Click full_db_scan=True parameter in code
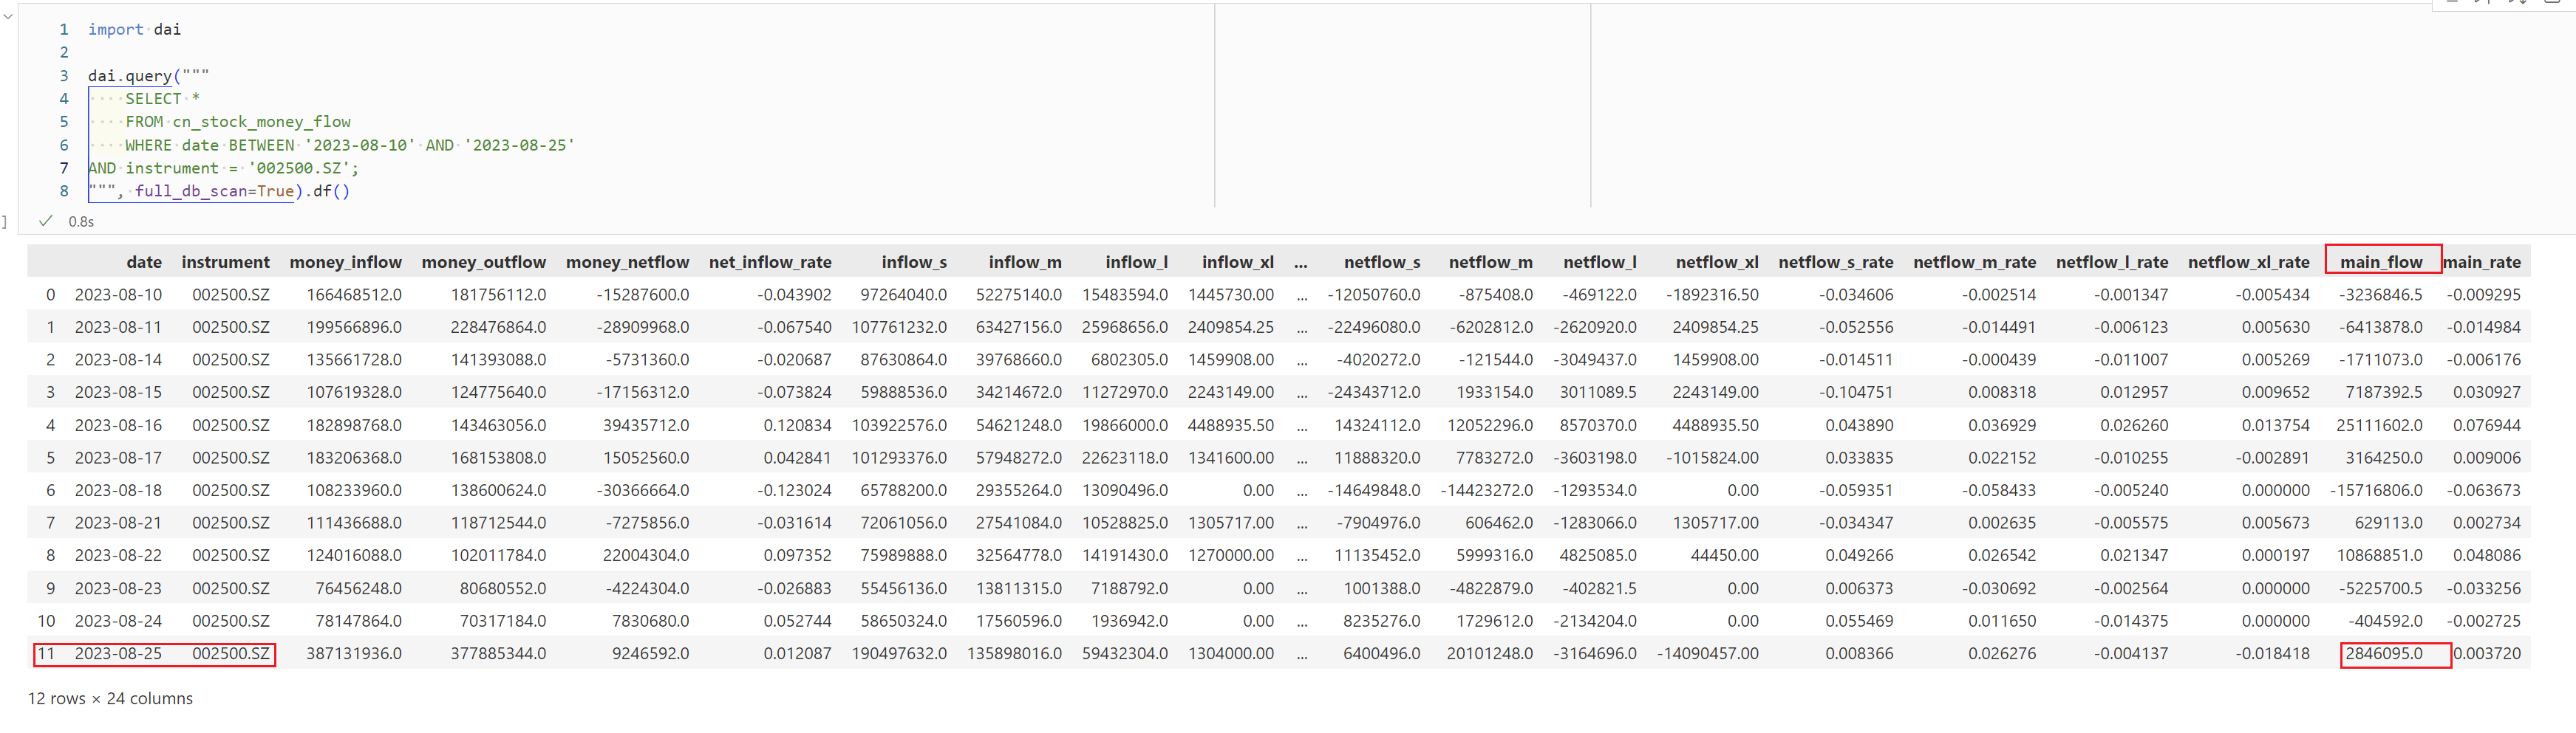The width and height of the screenshot is (2576, 733). coord(214,190)
